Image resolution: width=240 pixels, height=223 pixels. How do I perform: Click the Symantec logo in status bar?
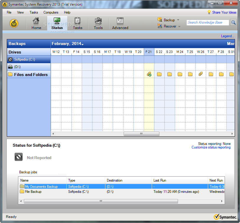(225, 217)
